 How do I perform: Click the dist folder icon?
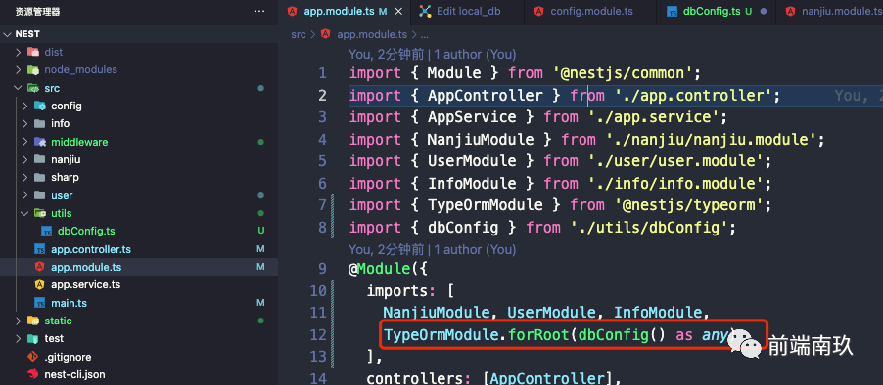point(34,52)
